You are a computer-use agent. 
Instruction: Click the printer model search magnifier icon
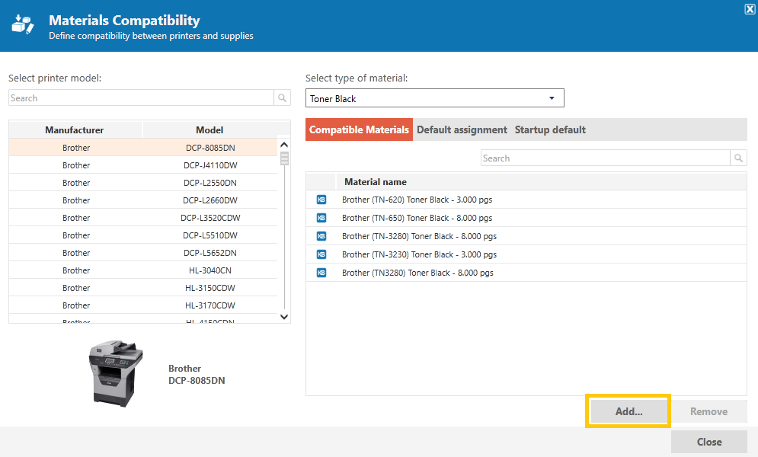tap(283, 98)
